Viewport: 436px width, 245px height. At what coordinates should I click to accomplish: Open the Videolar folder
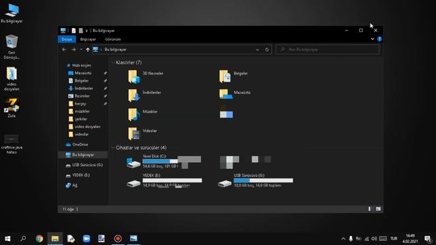pyautogui.click(x=142, y=133)
